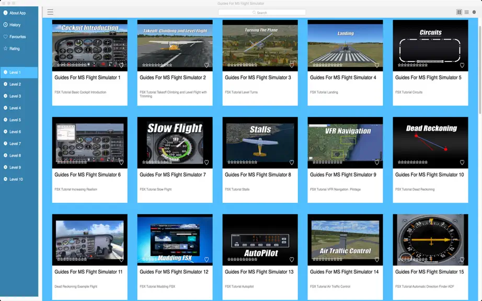Image resolution: width=482 pixels, height=301 pixels.
Task: Favourite the Slow Flight video heart
Action: tap(206, 162)
